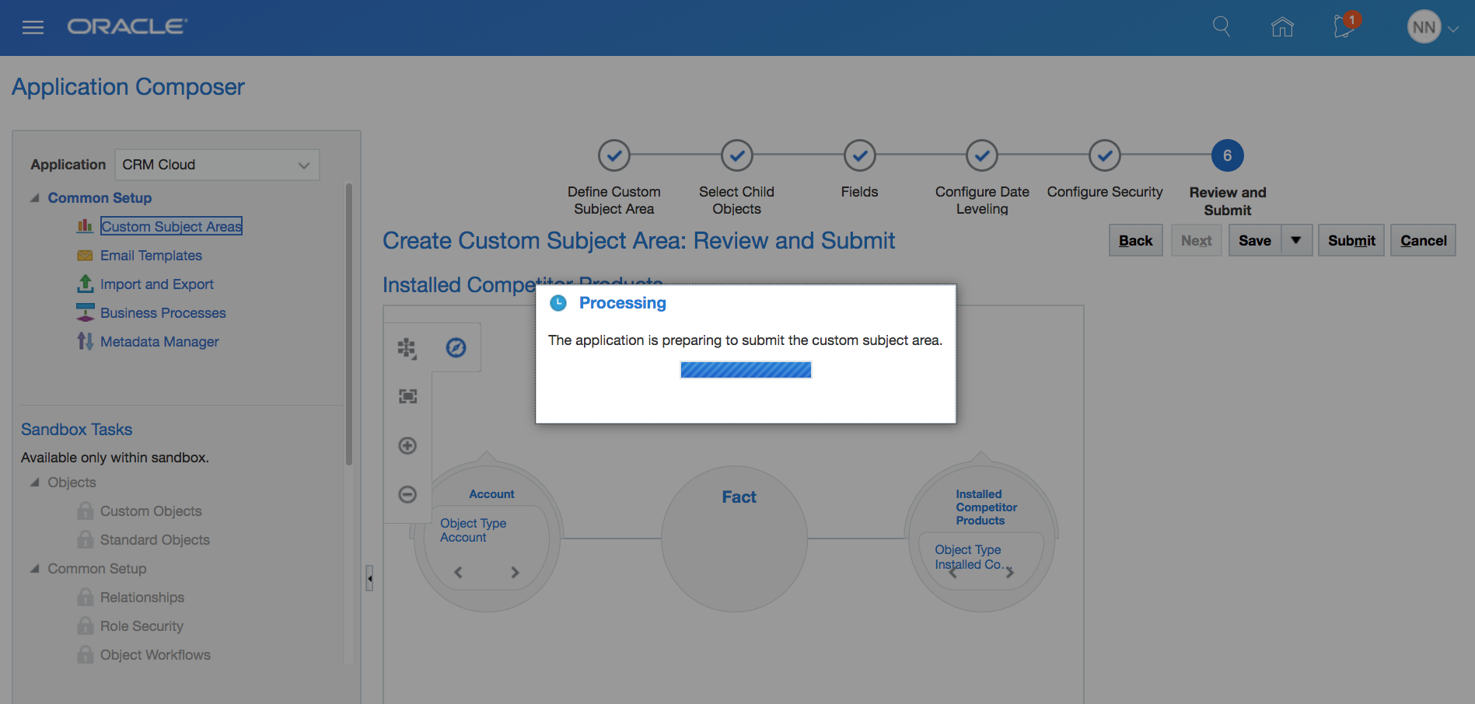Go to the Home icon
The image size is (1475, 704).
tap(1282, 27)
